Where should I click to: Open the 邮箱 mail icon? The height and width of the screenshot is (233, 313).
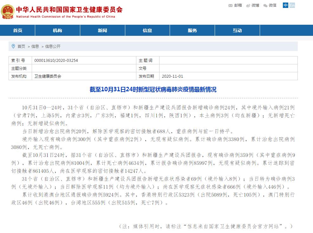(230, 6)
